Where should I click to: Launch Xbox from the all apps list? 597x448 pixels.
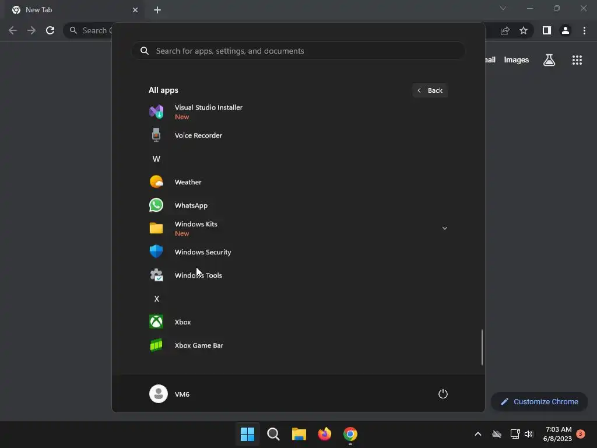tap(298, 322)
